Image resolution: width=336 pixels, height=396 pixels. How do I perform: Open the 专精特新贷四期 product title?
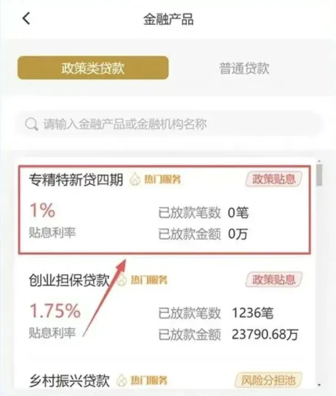pyautogui.click(x=76, y=180)
